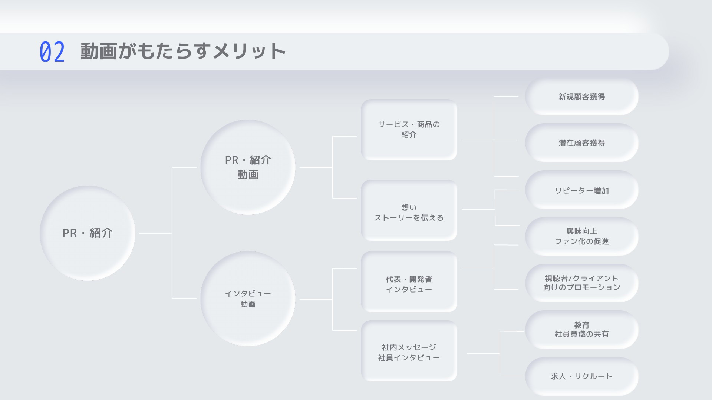Click the PR・紹介 root circle
Image resolution: width=712 pixels, height=400 pixels.
pos(88,233)
